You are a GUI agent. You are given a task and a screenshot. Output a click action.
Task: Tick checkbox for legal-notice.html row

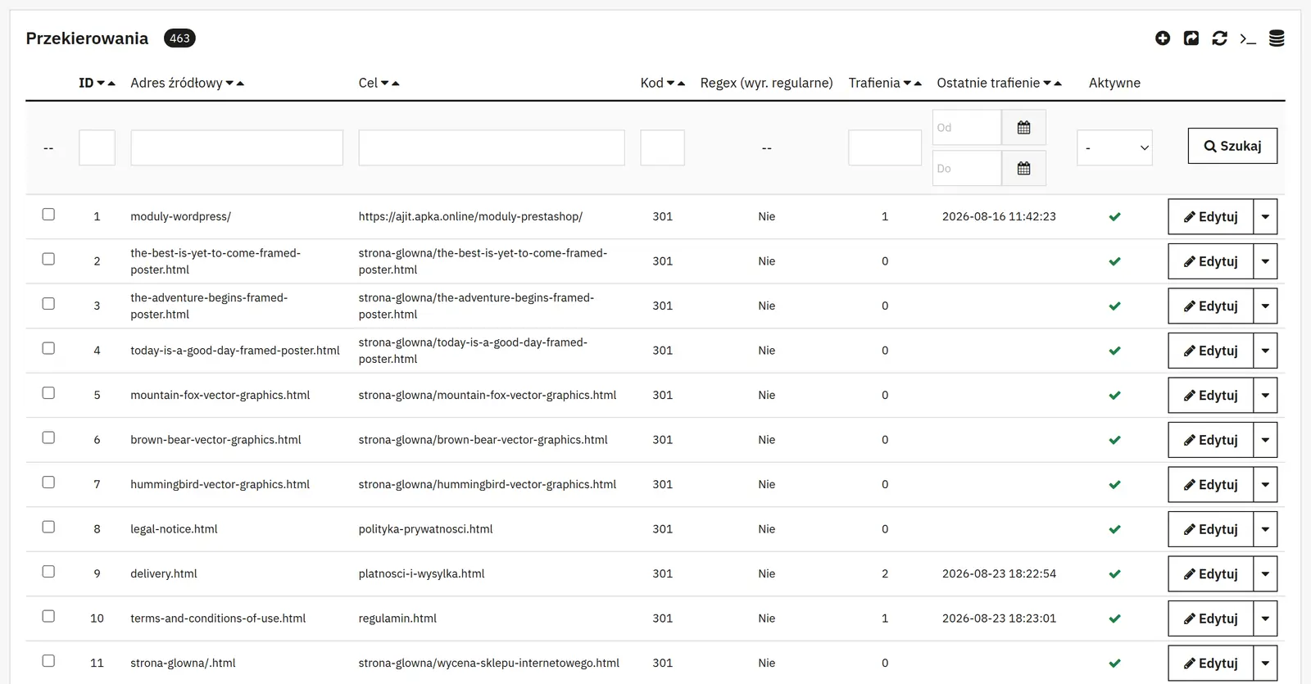(x=48, y=528)
